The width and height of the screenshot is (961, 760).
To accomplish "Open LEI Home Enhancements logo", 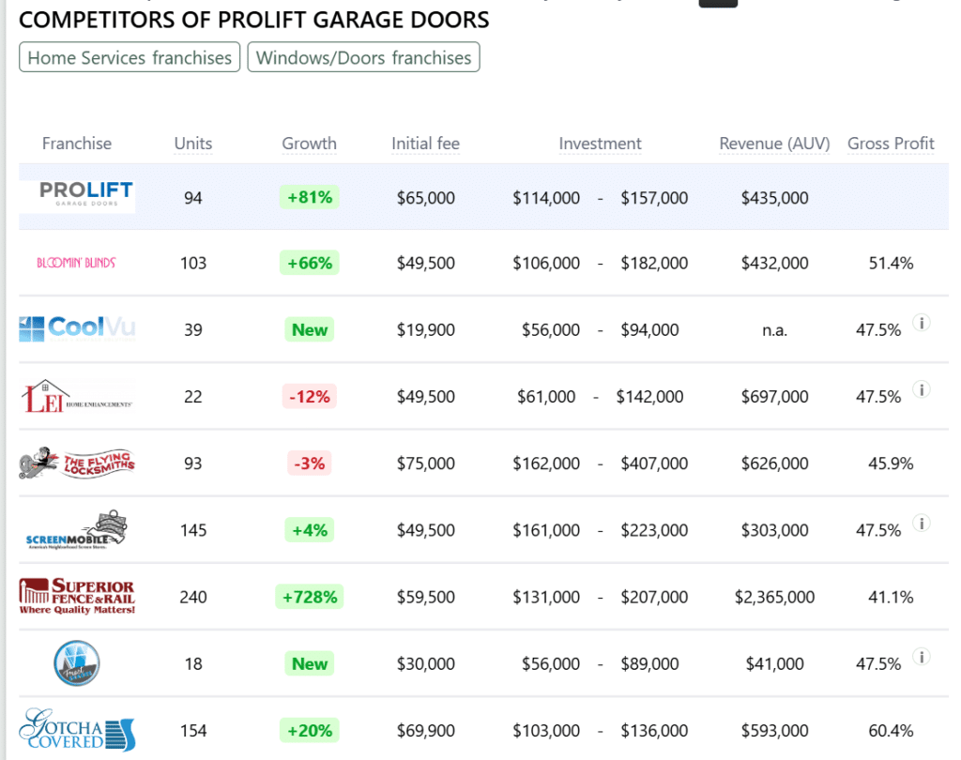I will point(77,396).
